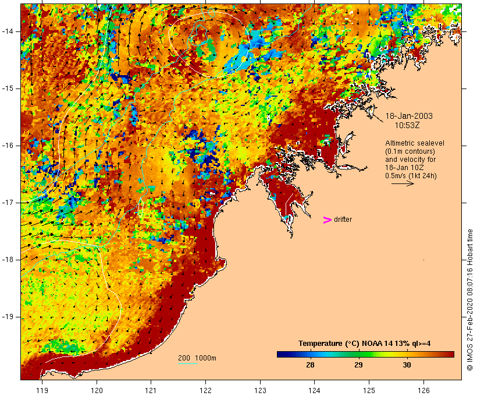Click the cyan depth contour legend line

(188, 363)
